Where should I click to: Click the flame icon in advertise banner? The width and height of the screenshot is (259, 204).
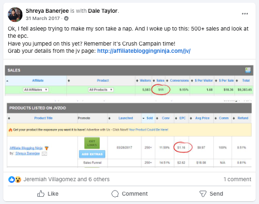tap(10, 130)
